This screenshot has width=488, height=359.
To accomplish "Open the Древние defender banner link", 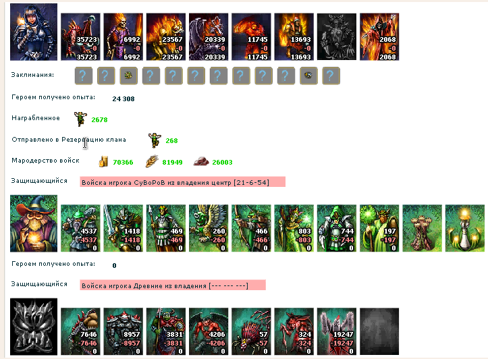I will click(173, 285).
